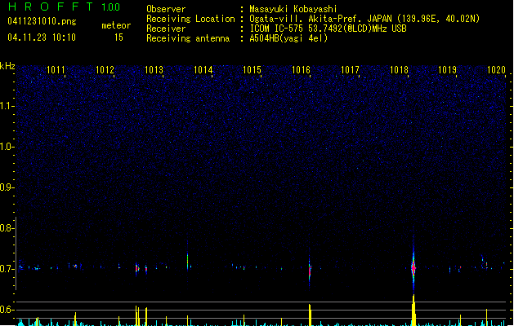514x326 pixels.
Task: Click the yellow power spike at 1016
Action: [310, 315]
